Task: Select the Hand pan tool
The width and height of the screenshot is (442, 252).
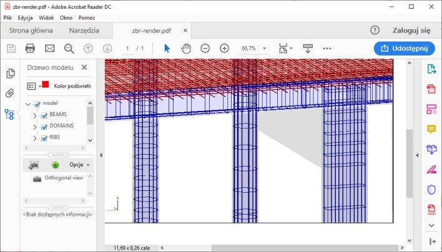Action: click(186, 49)
